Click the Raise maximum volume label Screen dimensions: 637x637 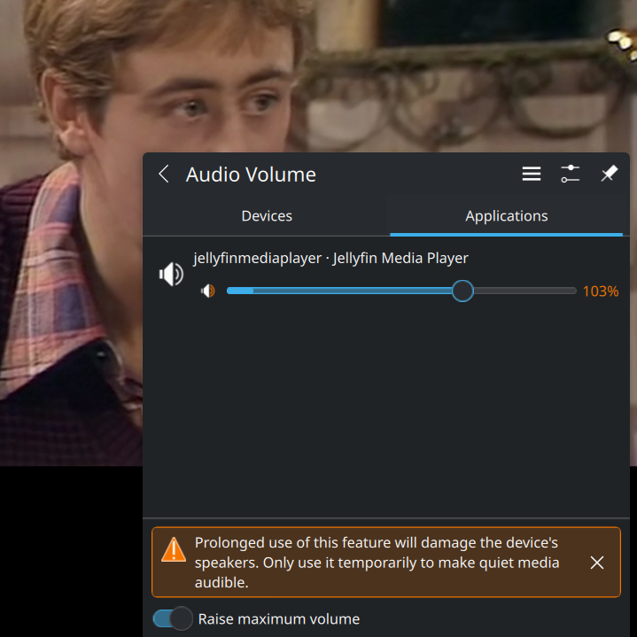[279, 619]
